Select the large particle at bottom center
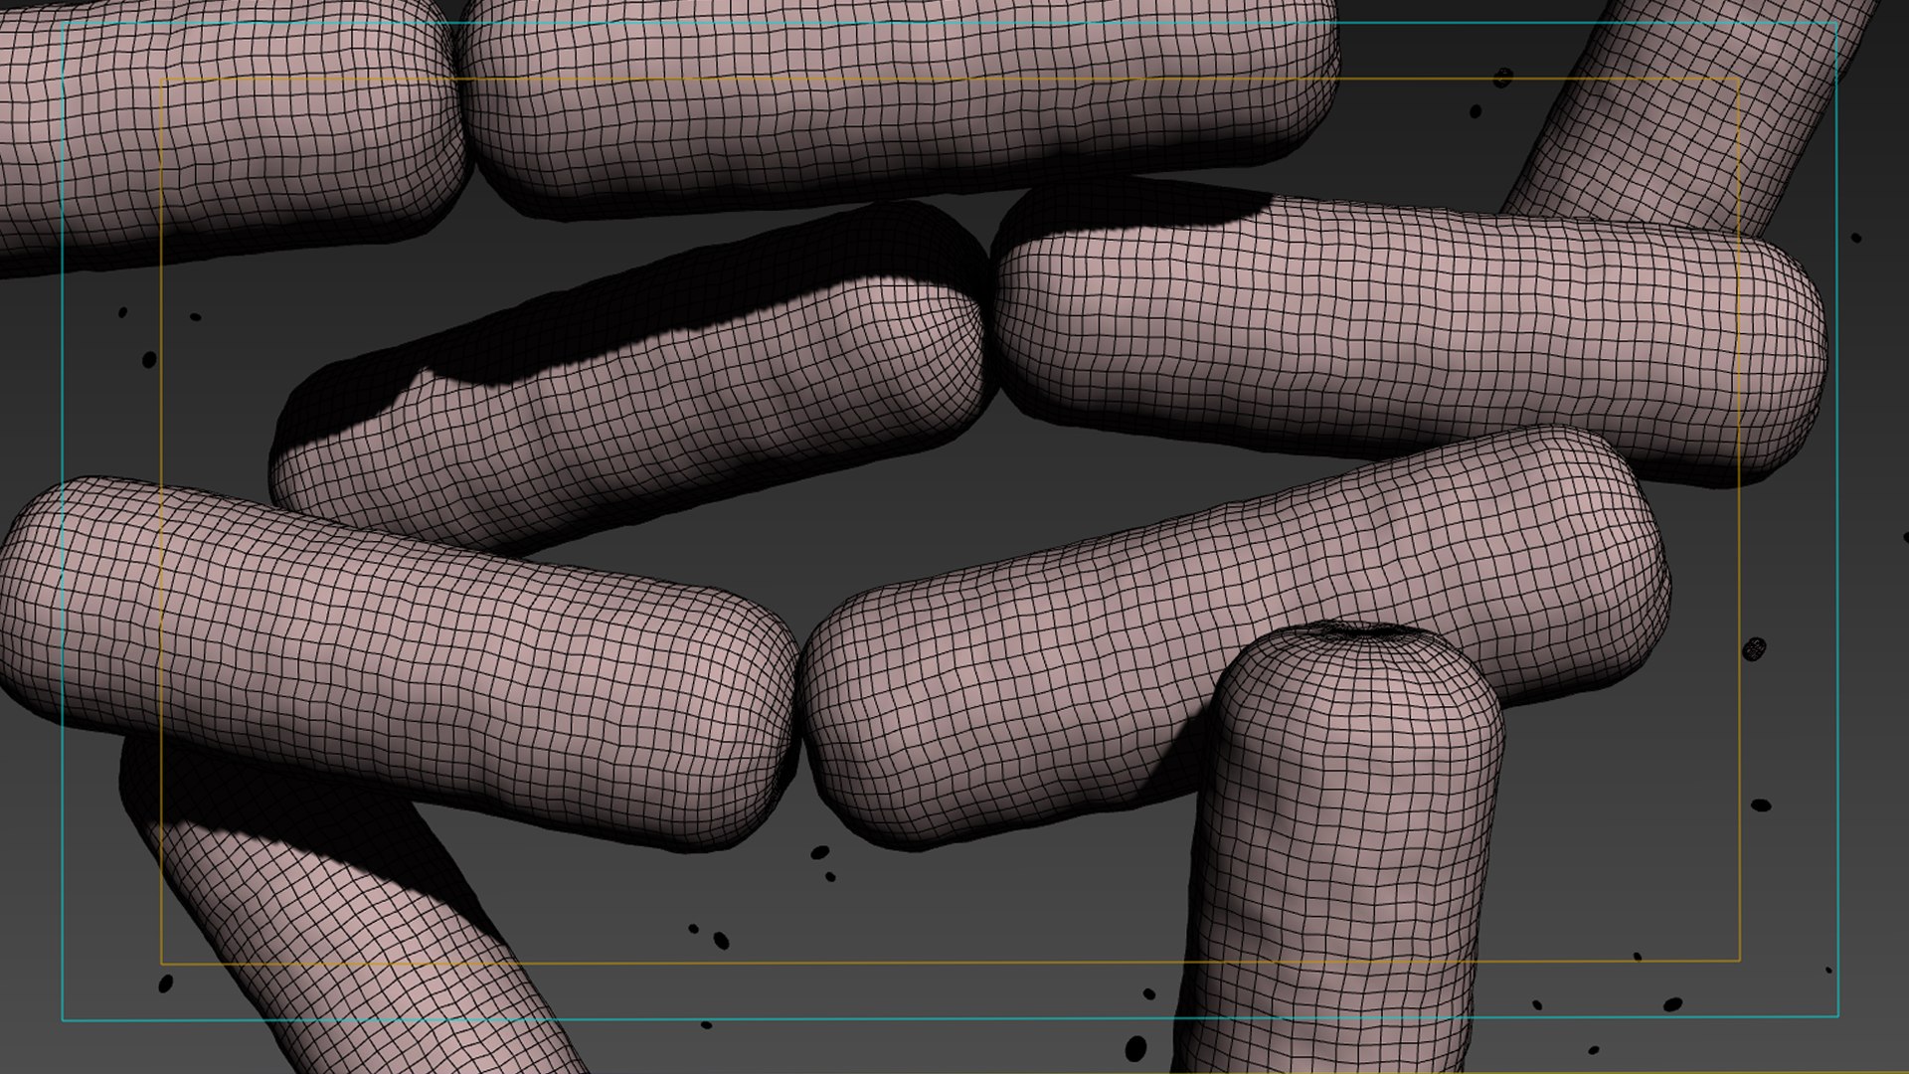Image resolution: width=1909 pixels, height=1074 pixels. [1135, 1047]
